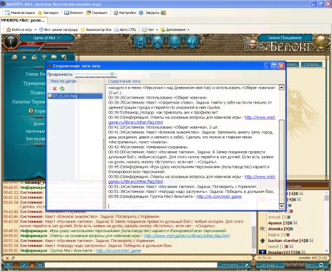Click the magnifier icon below the chat
Image resolution: width=332 pixels, height=272 pixels.
(13, 258)
